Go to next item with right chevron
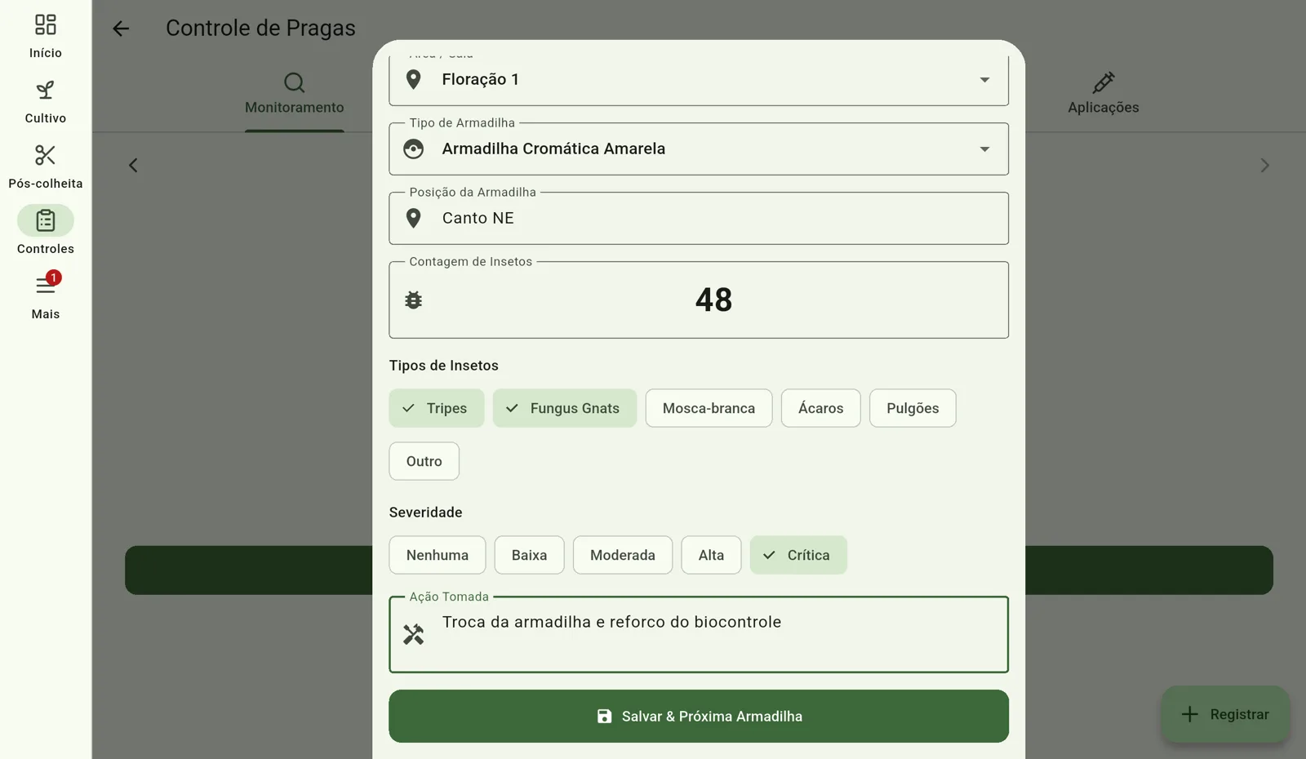The image size is (1306, 759). [x=1264, y=166]
